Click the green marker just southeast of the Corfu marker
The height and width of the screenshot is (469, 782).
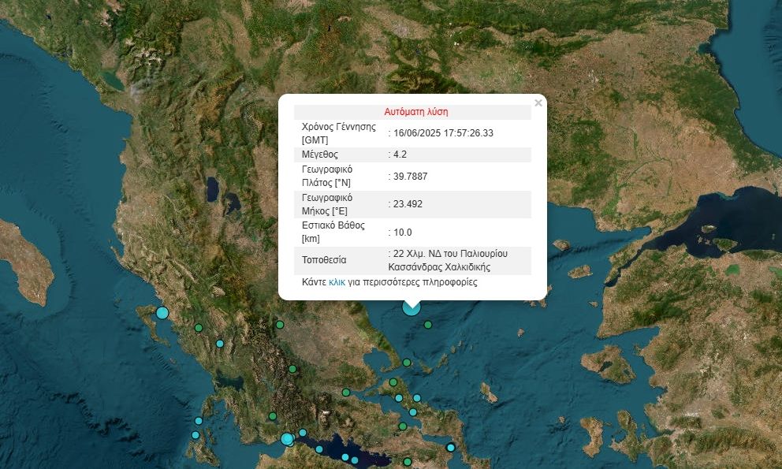(x=199, y=328)
